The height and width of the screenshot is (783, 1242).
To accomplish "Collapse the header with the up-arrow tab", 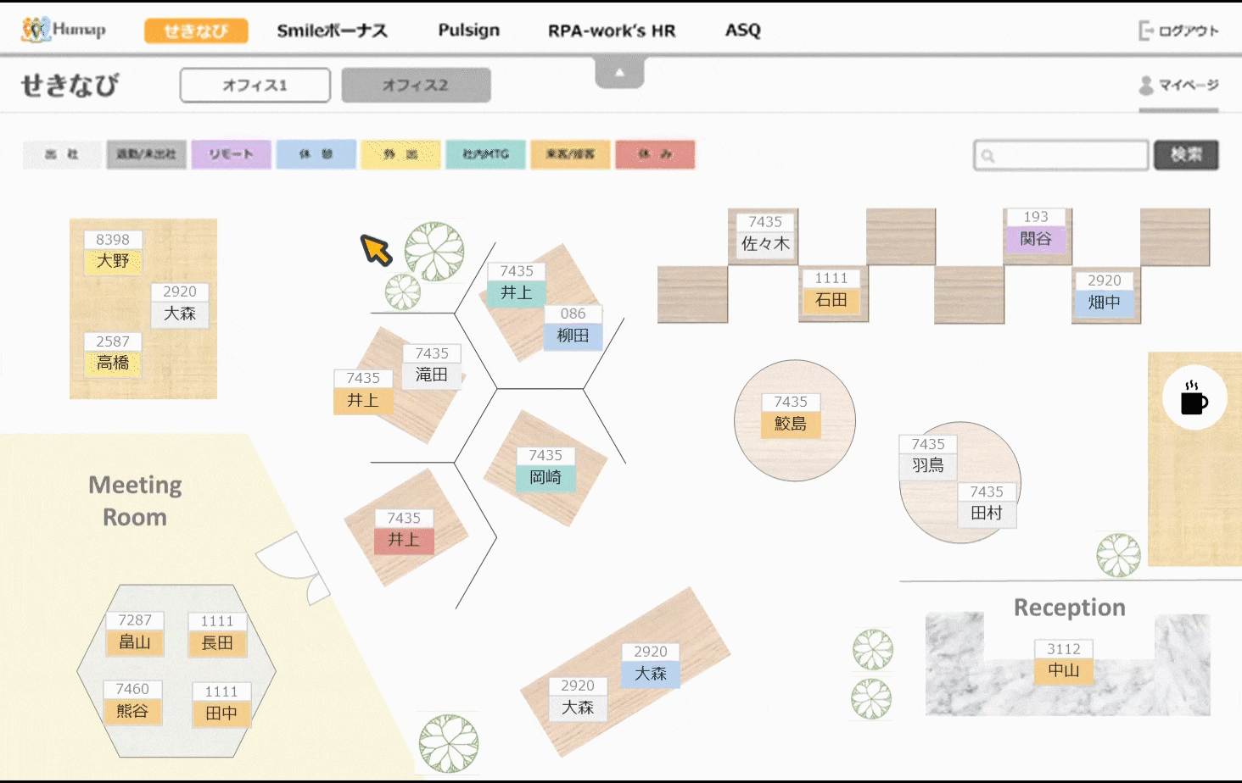I will tap(619, 73).
